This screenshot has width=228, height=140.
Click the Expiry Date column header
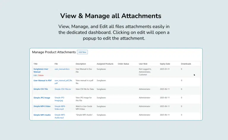point(165,64)
